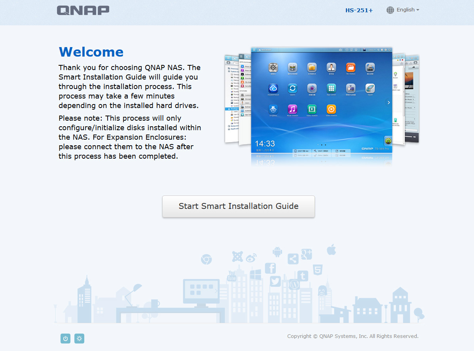Click the globe language icon
Image resolution: width=474 pixels, height=351 pixels.
390,10
